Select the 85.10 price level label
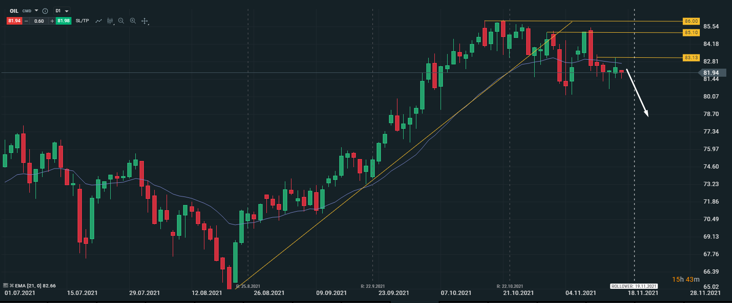This screenshot has height=303, width=732. pos(691,33)
